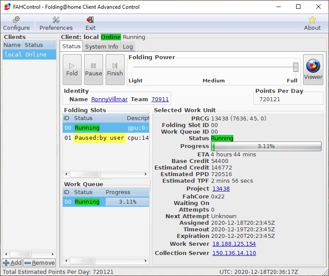Image resolution: width=329 pixels, height=276 pixels.
Task: Click the ETA 4 hours 44 mins value
Action: pos(233,155)
